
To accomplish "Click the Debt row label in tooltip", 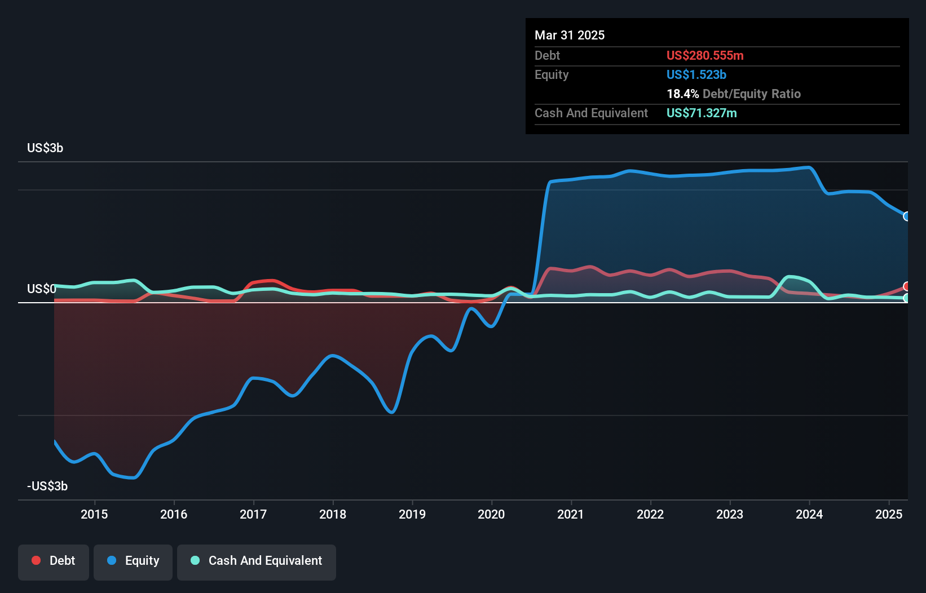I will [547, 55].
